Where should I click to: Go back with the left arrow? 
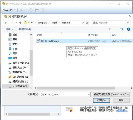point(6,23)
